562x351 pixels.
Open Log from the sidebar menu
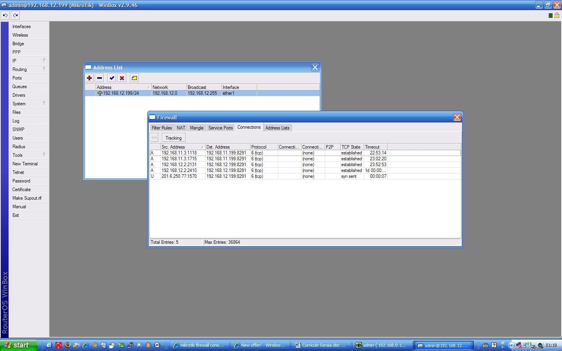[29, 121]
